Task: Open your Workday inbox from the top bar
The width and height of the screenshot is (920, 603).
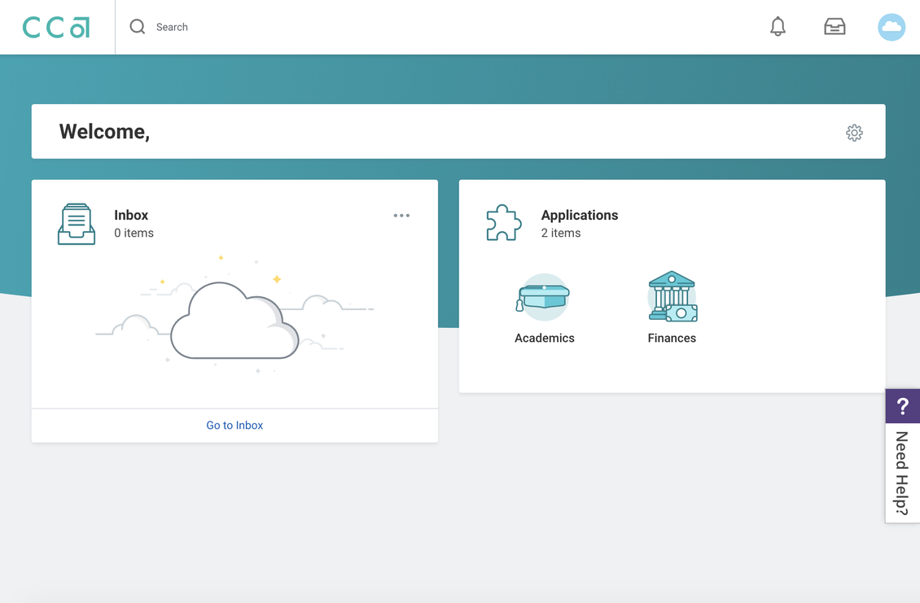Action: (835, 27)
